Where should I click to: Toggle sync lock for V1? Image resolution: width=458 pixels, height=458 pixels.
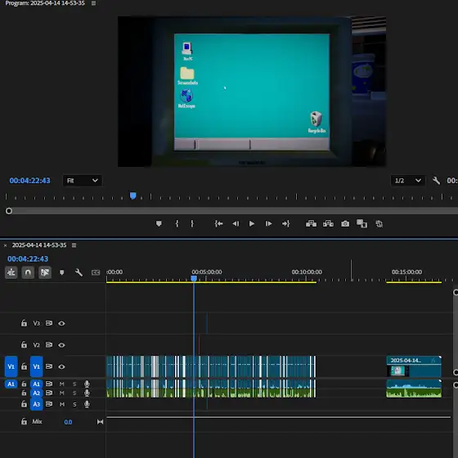49,366
